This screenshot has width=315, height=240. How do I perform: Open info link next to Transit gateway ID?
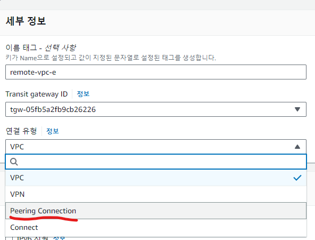pyautogui.click(x=83, y=94)
